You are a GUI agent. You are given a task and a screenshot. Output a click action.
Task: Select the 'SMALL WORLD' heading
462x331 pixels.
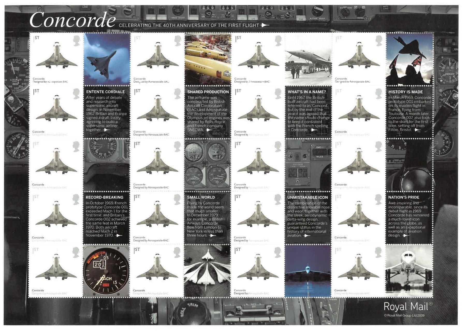click(201, 197)
